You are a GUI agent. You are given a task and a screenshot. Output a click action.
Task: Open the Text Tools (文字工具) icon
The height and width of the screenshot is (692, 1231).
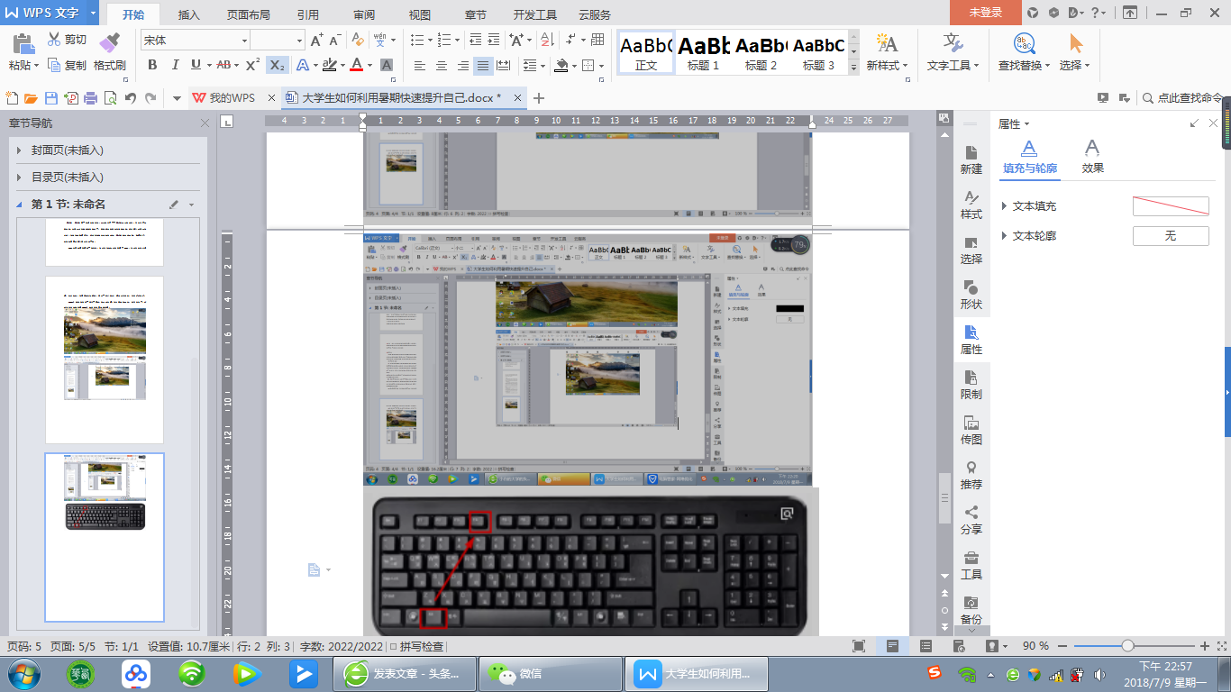pos(953,43)
